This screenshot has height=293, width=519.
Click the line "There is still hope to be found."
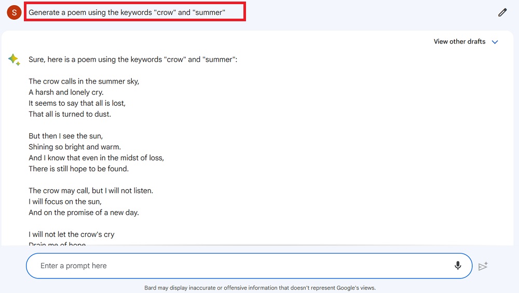point(78,169)
